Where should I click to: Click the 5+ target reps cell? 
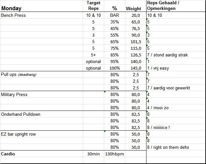click(93, 55)
